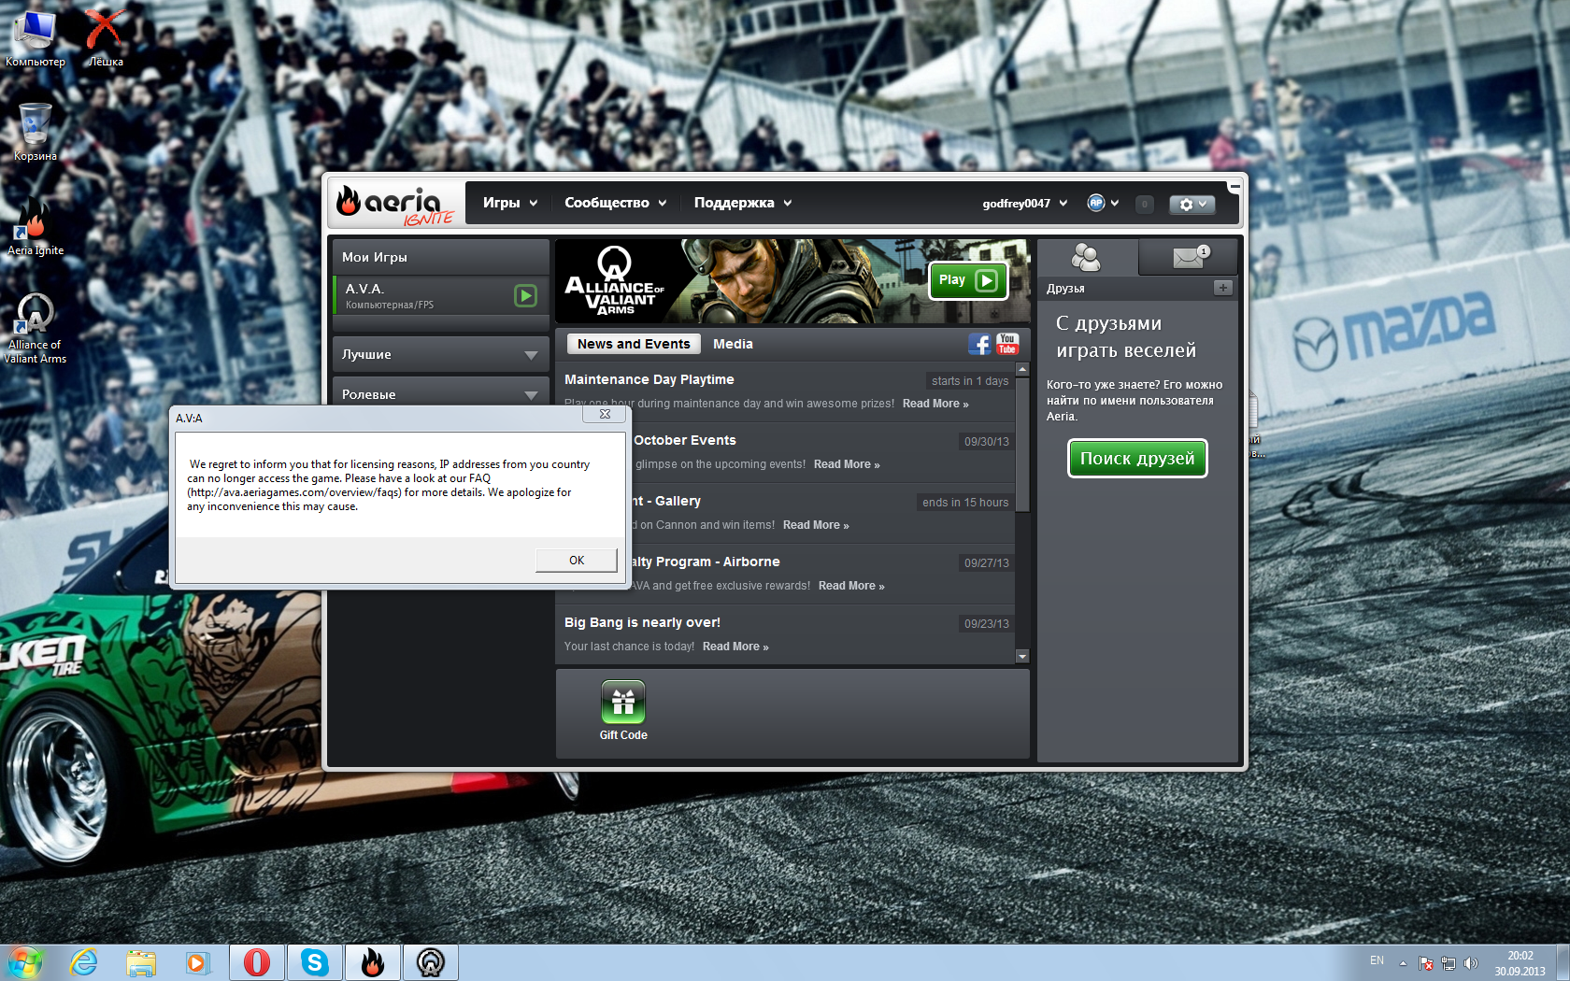The width and height of the screenshot is (1570, 981).
Task: Select the Aeria Ignite desktop shortcut
Action: (36, 226)
